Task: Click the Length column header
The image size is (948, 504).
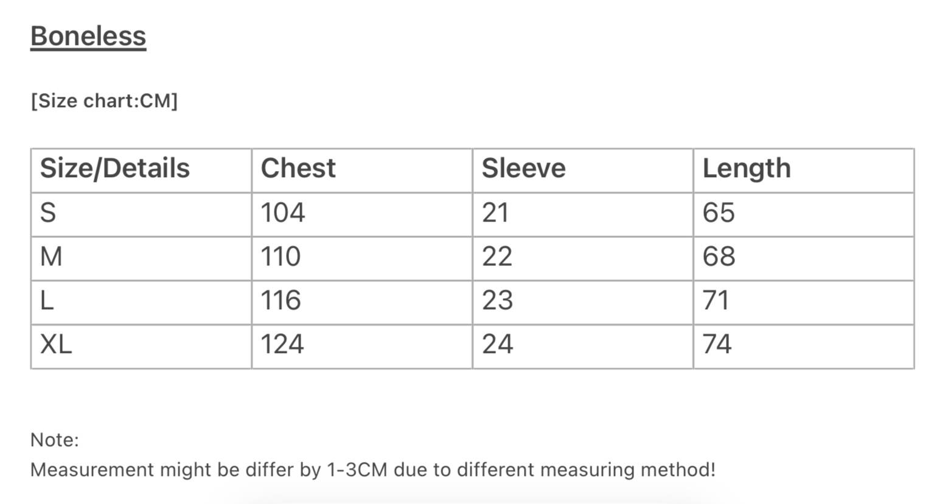Action: click(x=804, y=170)
